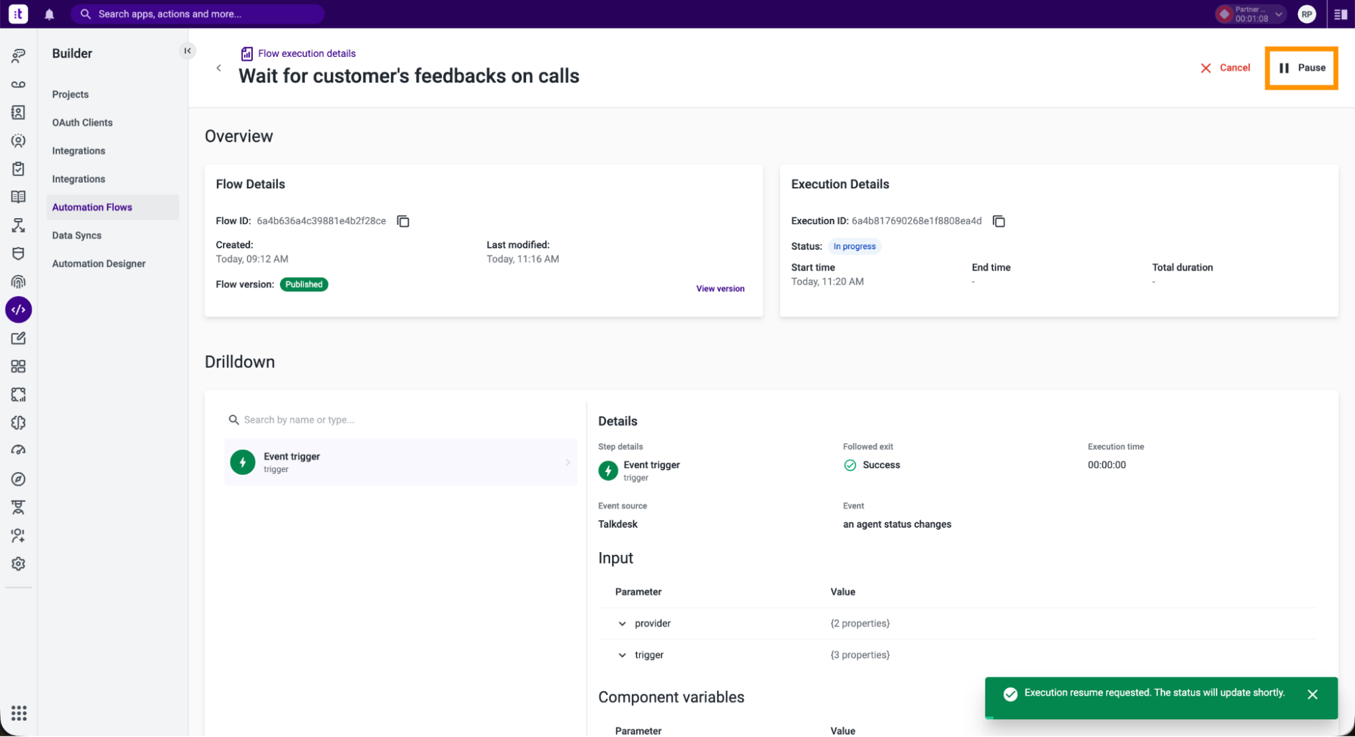The width and height of the screenshot is (1355, 737).
Task: Select the Event trigger step in Drilldown list
Action: [400, 462]
